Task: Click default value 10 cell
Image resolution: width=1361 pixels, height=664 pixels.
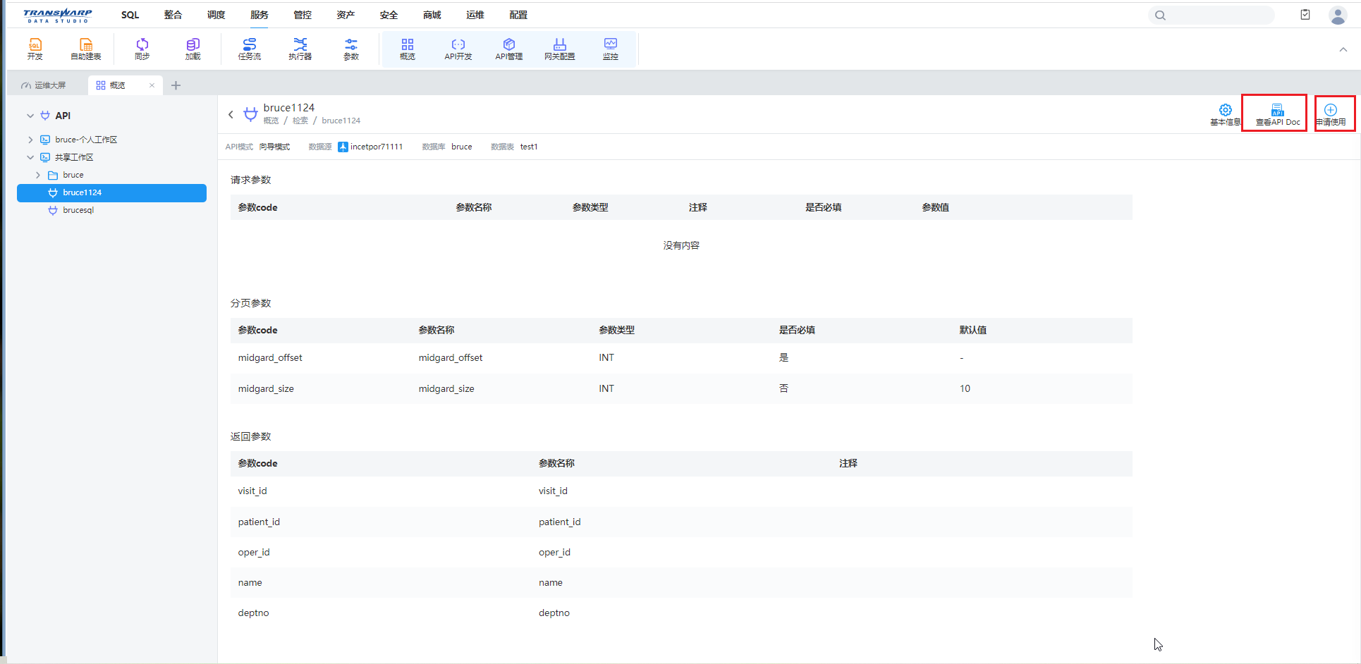Action: click(965, 388)
